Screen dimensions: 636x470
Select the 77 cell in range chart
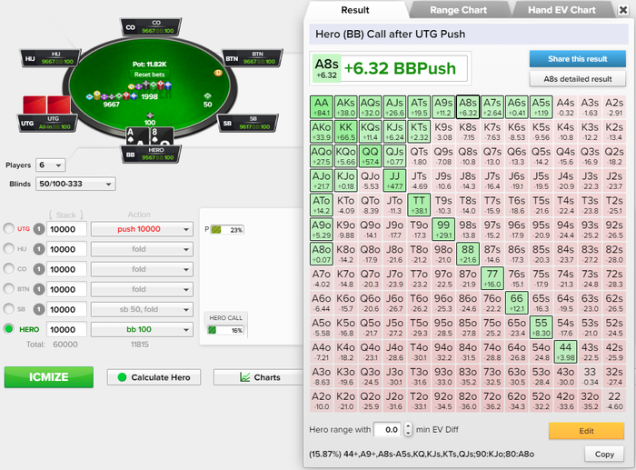coord(492,278)
